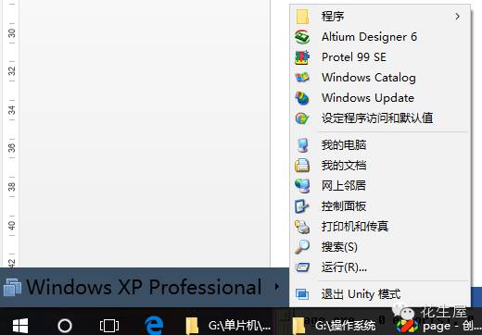Screen dimensions: 482x335
Task: Click the Windows XP Professional VM icon
Action: (12, 287)
